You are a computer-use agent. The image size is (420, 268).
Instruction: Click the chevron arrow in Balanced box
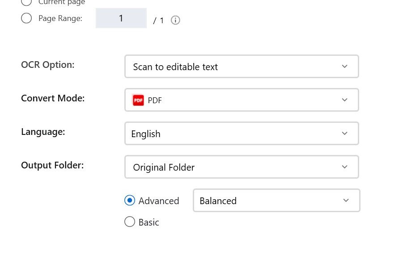(346, 201)
